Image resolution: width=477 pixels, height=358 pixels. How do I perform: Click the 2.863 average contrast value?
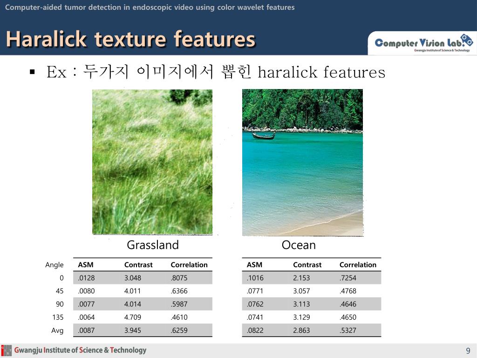point(301,330)
